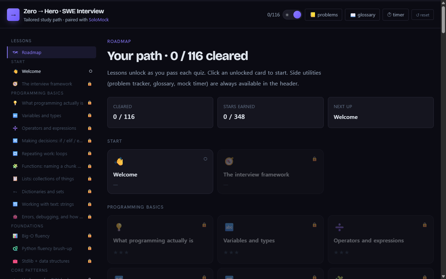Viewport: 446px width, 279px height.
Task: Click the lock on Variables and types card
Action: click(x=315, y=225)
